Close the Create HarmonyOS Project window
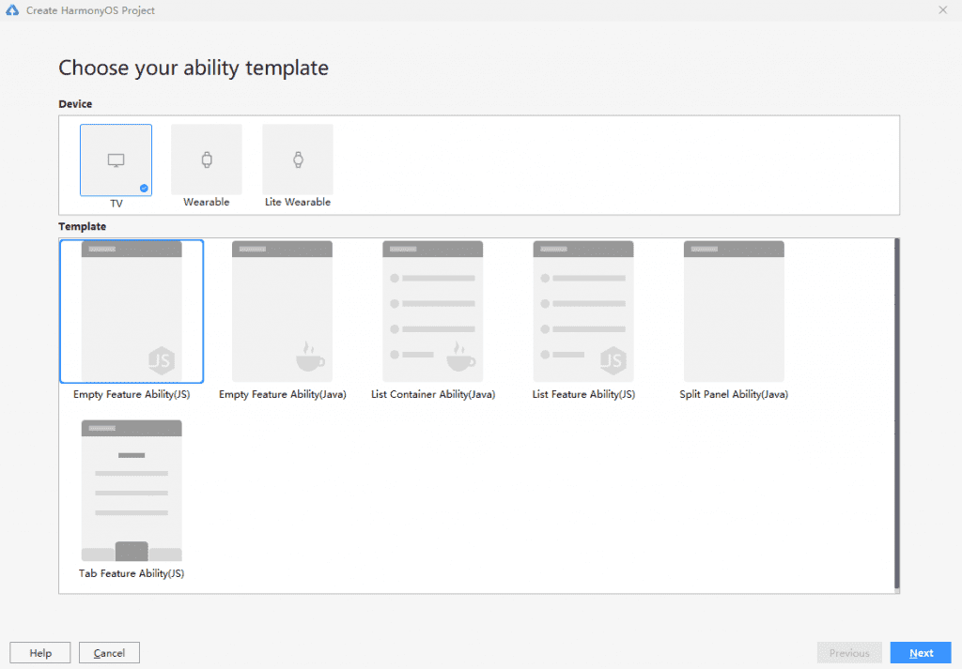 pos(943,9)
